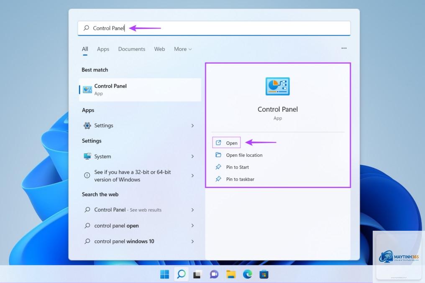Launch Microsoft Edge from the taskbar

point(248,274)
